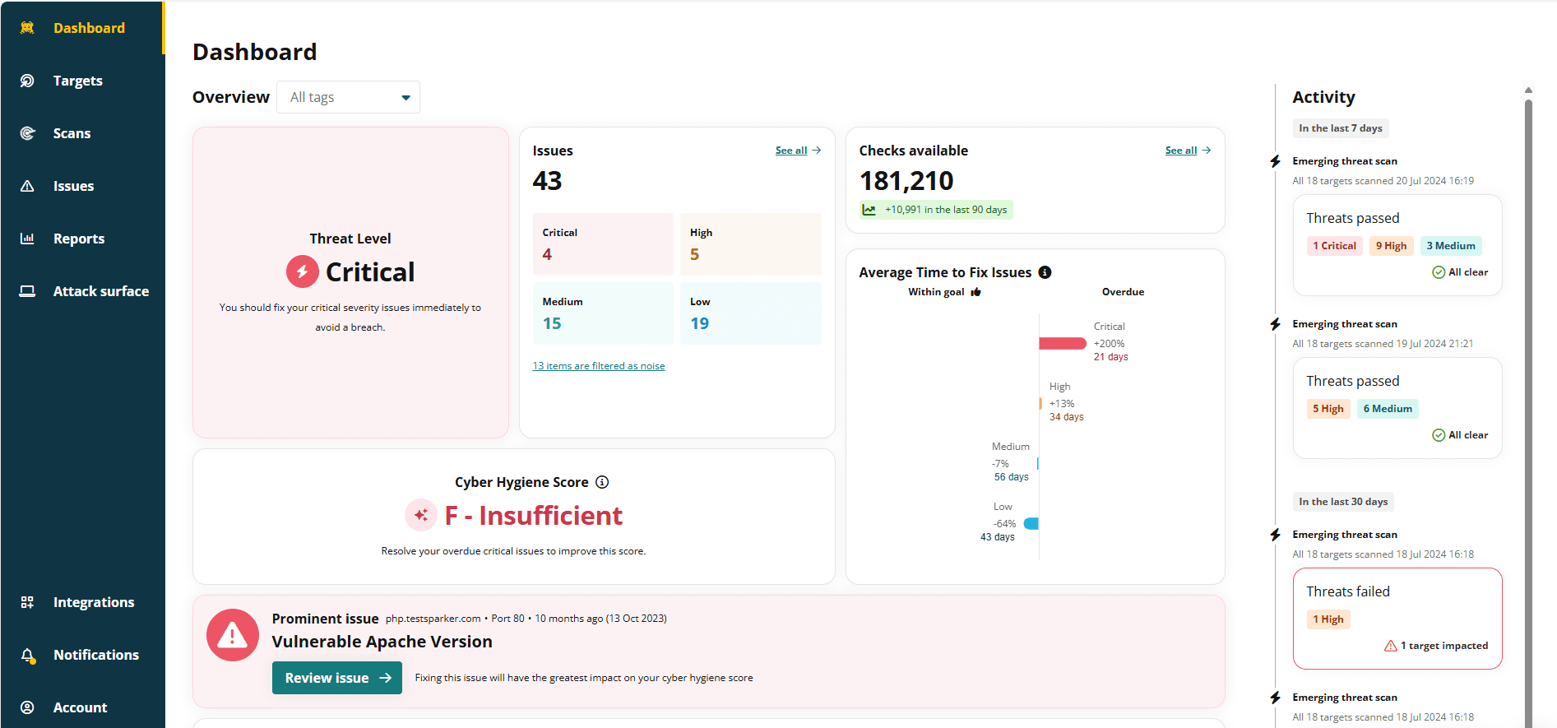Click the Notifications bell icon

(x=27, y=655)
